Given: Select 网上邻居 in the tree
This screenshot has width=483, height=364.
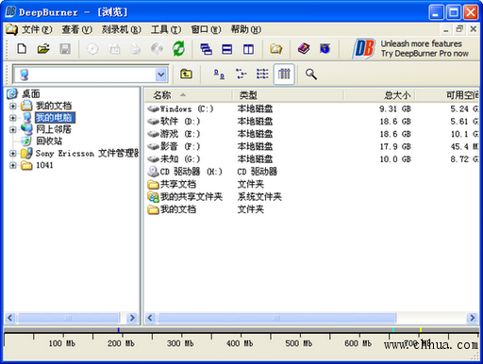Looking at the screenshot, I should pos(54,129).
